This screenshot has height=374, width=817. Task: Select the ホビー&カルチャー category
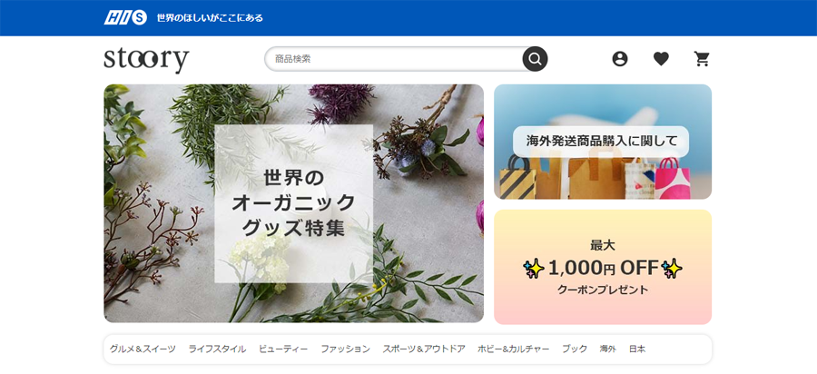point(513,349)
